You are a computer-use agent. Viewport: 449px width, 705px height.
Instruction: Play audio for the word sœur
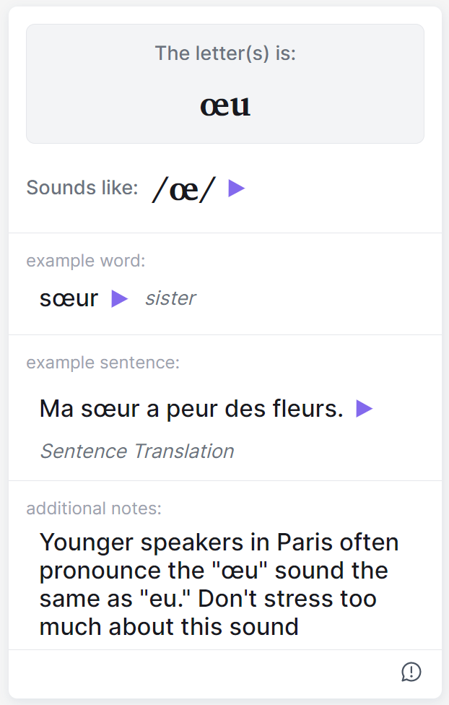pos(120,298)
